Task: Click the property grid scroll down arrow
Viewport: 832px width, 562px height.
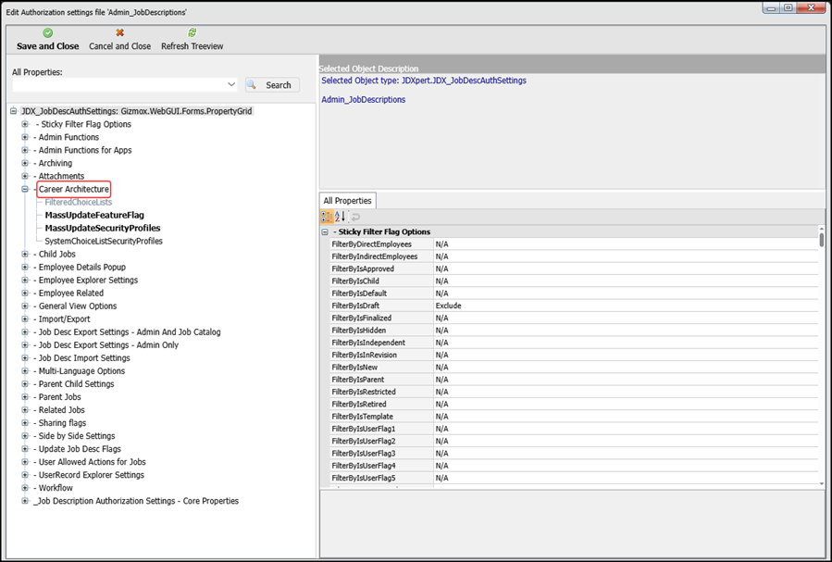Action: [x=822, y=483]
